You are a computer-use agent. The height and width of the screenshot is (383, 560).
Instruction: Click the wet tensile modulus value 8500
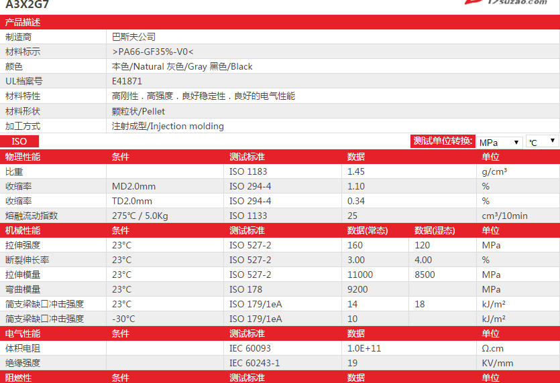425,275
